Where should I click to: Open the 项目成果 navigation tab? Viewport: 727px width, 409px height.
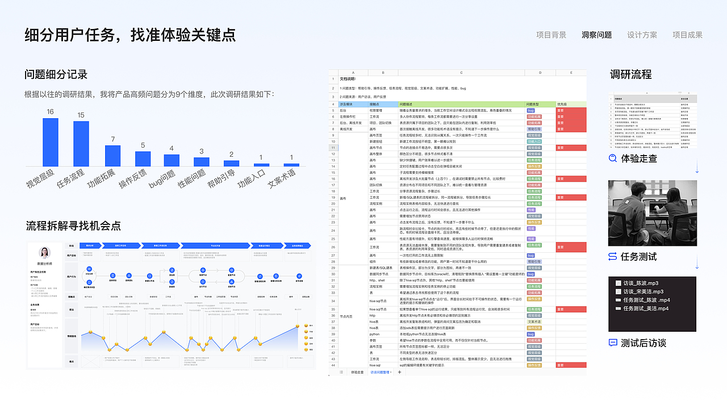(688, 35)
